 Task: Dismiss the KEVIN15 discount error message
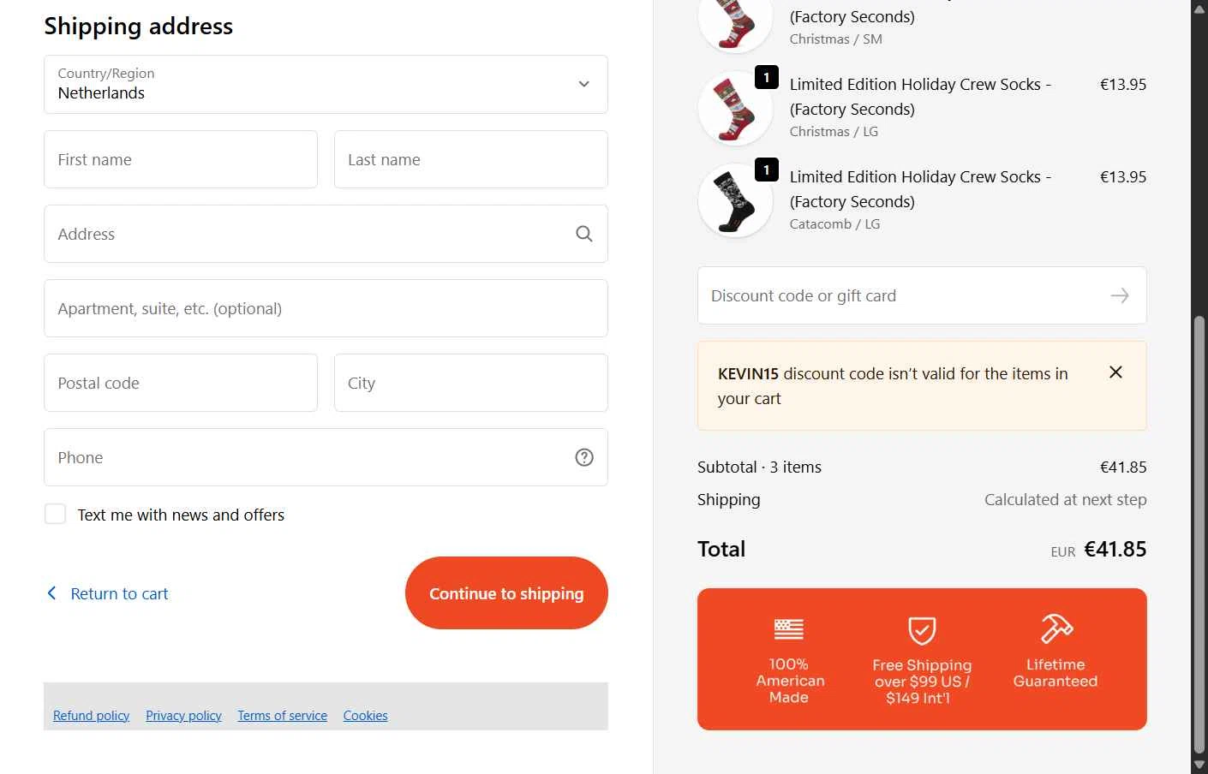pos(1115,372)
